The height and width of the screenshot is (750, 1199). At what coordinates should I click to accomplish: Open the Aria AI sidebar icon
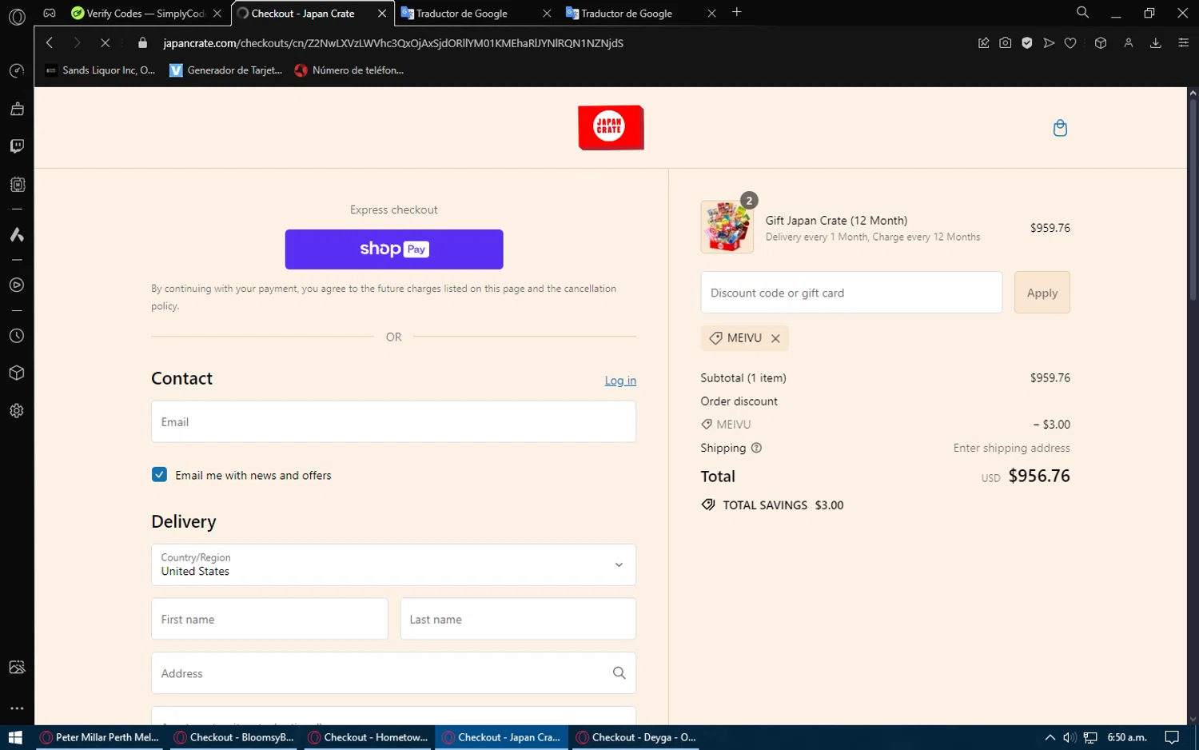click(x=17, y=235)
